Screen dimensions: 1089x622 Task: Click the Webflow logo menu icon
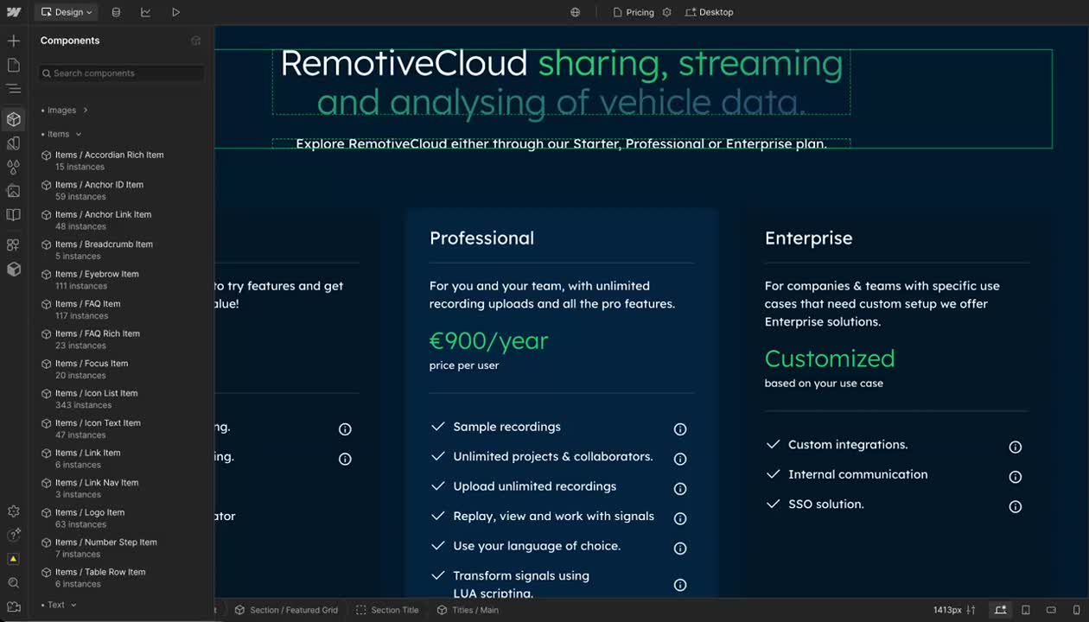pyautogui.click(x=13, y=12)
